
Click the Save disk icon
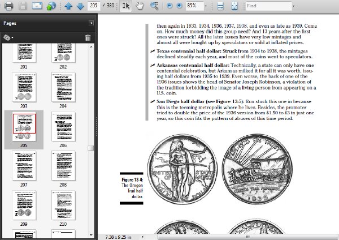click(x=23, y=6)
